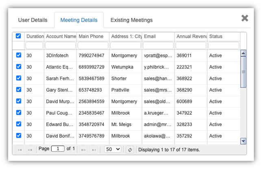Toggle the select-all header checkbox
Screen dimensions: 262x169
(18, 36)
